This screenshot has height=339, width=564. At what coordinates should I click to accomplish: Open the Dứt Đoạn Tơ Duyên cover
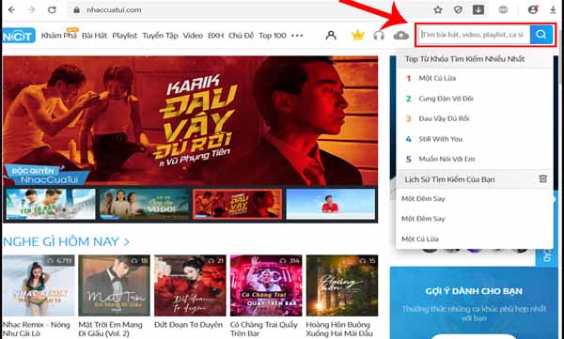pos(190,285)
